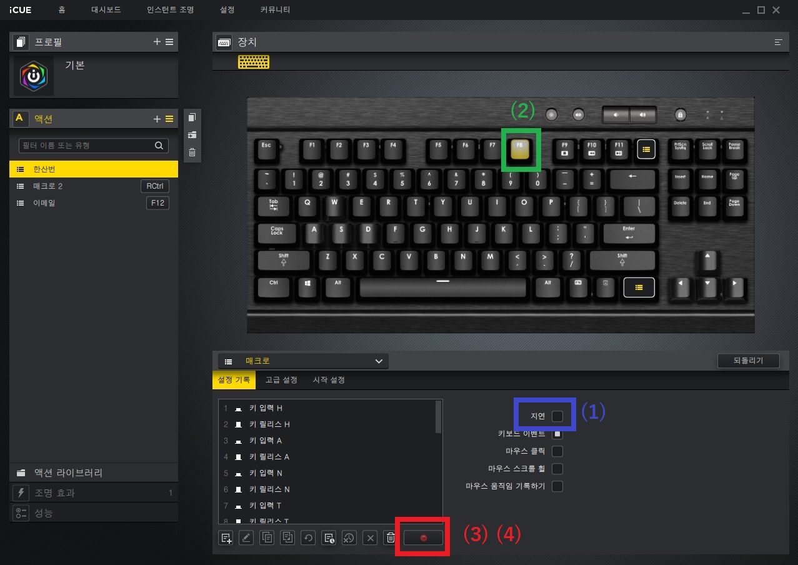The image size is (798, 565).
Task: Click the 되돌리기 button
Action: 749,361
